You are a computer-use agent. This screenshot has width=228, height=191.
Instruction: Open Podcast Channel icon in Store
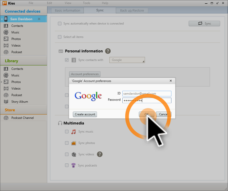point(6,118)
